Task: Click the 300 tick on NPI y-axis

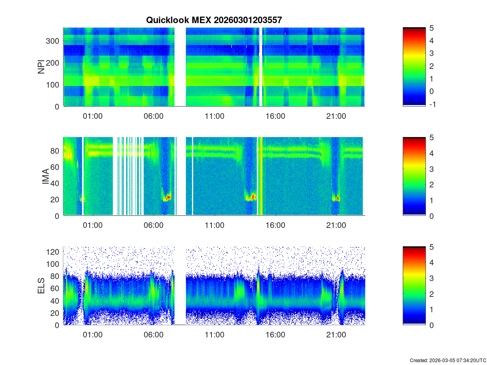Action: point(54,41)
